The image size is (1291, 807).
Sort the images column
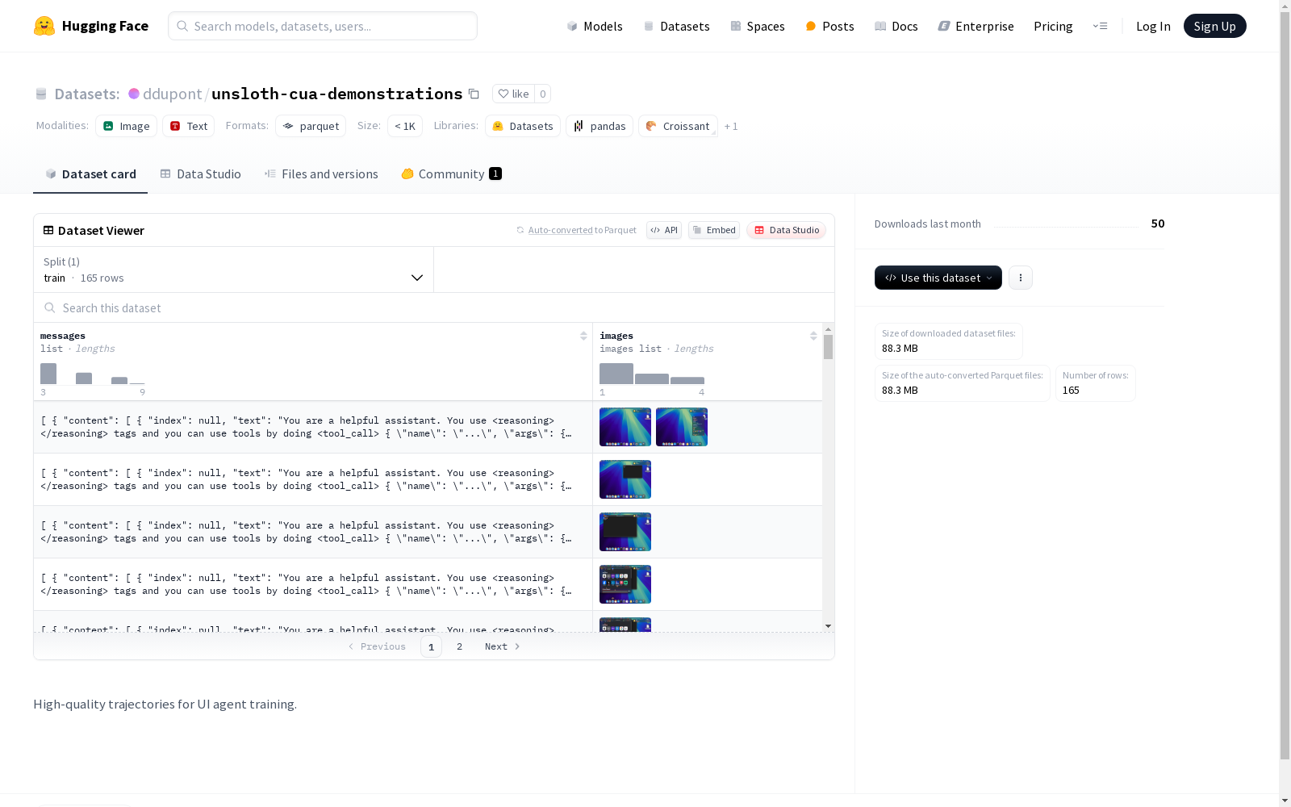[813, 336]
